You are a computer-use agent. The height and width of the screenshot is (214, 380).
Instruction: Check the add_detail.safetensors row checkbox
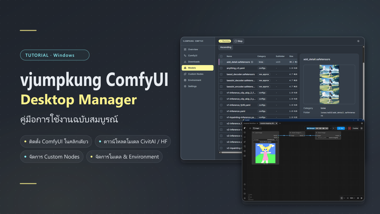coord(221,62)
